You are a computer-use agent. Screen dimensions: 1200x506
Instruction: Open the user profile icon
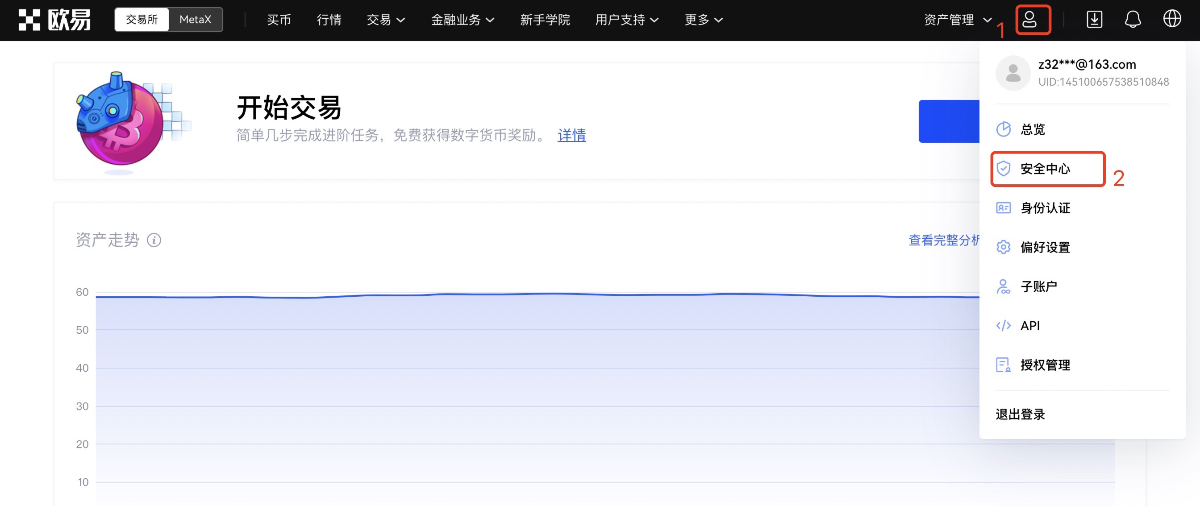[x=1029, y=20]
